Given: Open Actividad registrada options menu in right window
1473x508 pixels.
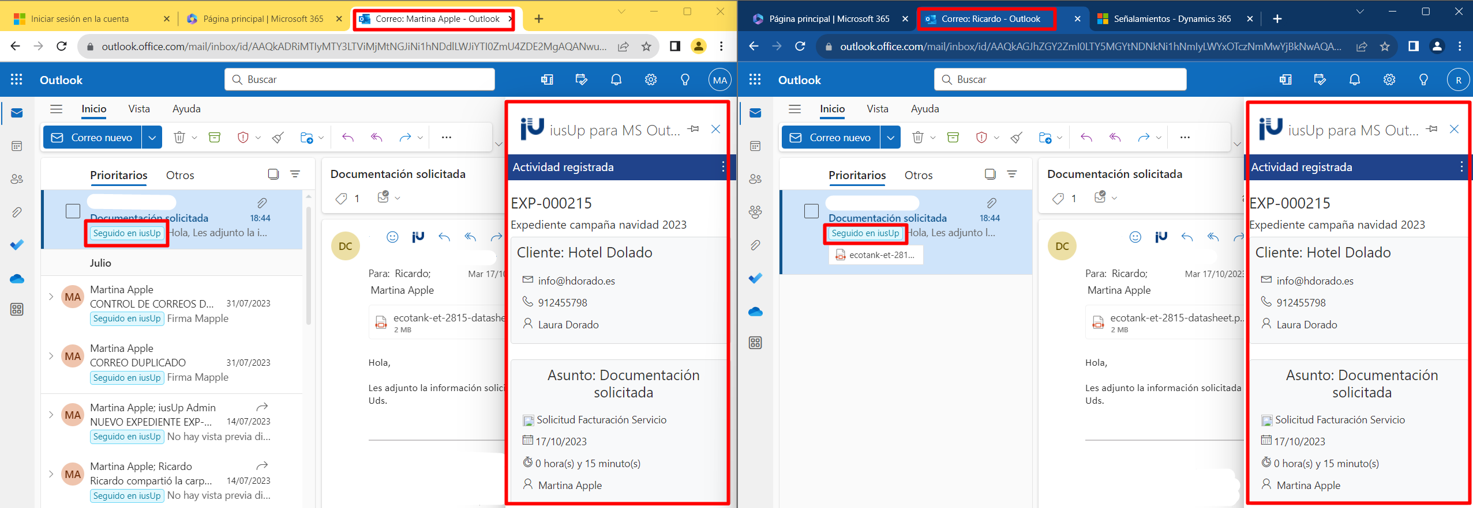Looking at the screenshot, I should point(1461,167).
